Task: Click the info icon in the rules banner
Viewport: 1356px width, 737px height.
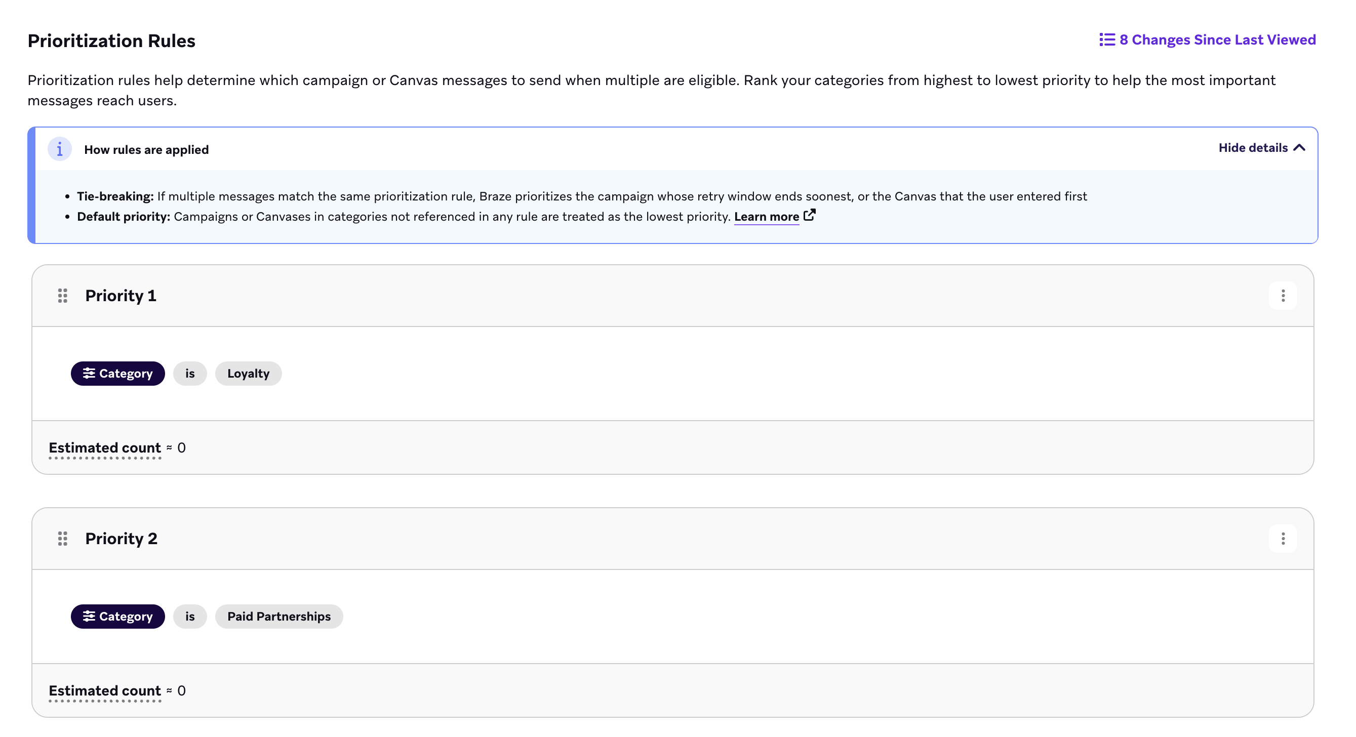Action: pyautogui.click(x=59, y=149)
